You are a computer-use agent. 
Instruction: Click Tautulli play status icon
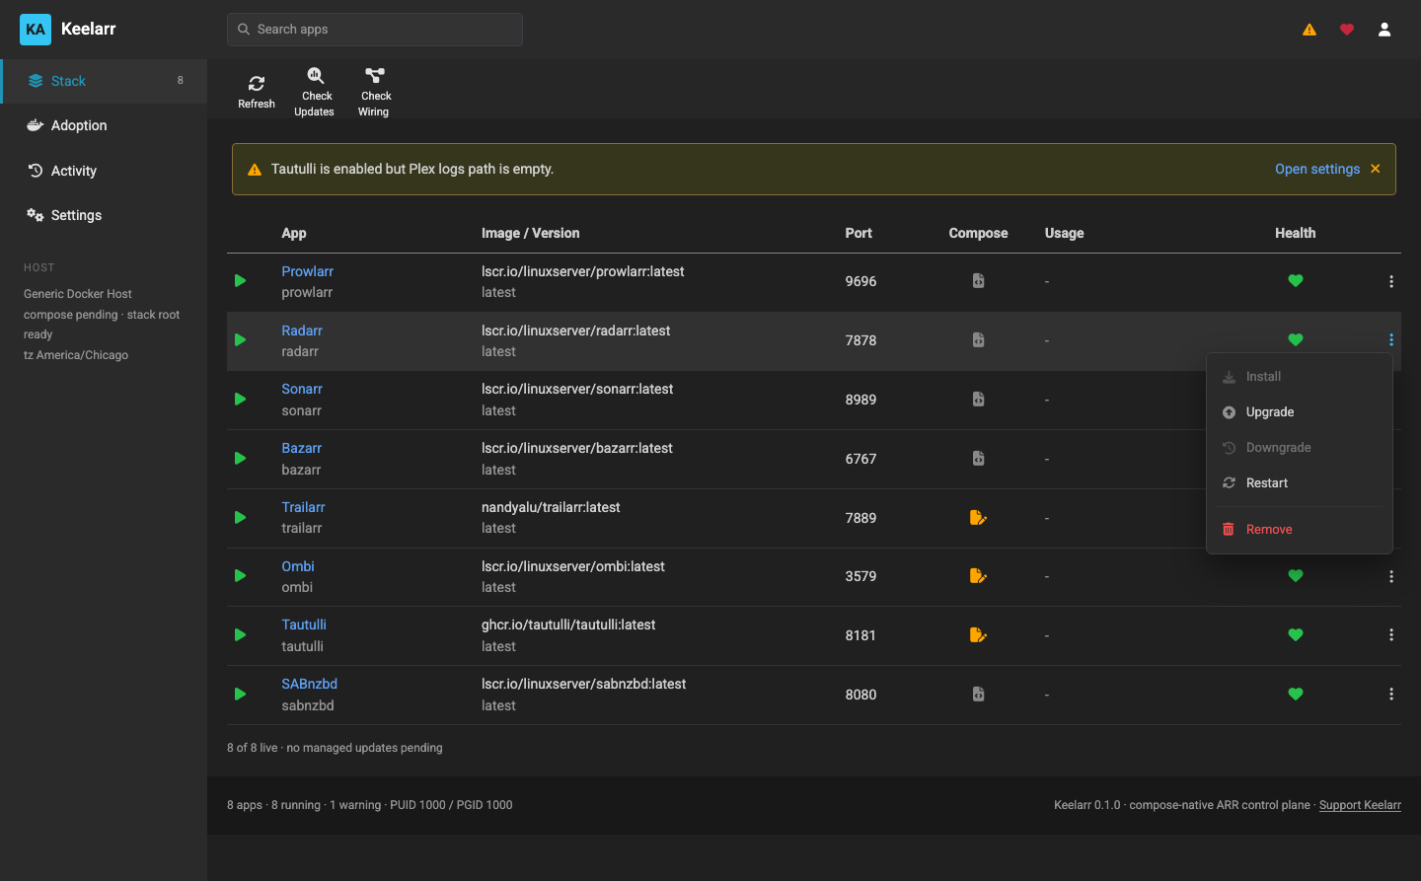(x=240, y=635)
